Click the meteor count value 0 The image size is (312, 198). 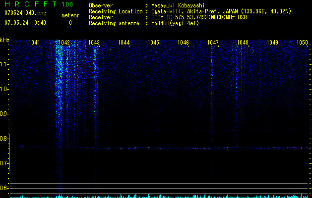point(70,23)
